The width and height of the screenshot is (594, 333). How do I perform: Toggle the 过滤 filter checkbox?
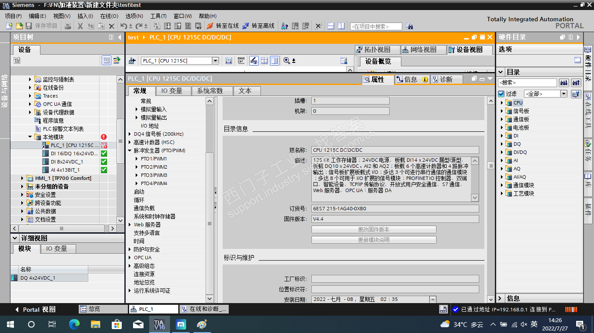click(x=501, y=94)
